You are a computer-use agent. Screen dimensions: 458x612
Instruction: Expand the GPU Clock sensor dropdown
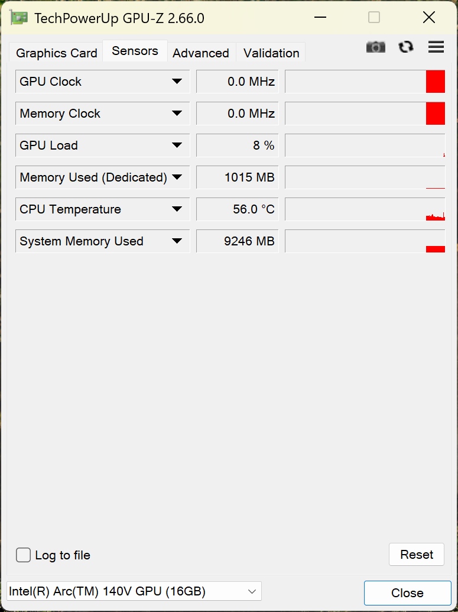177,82
